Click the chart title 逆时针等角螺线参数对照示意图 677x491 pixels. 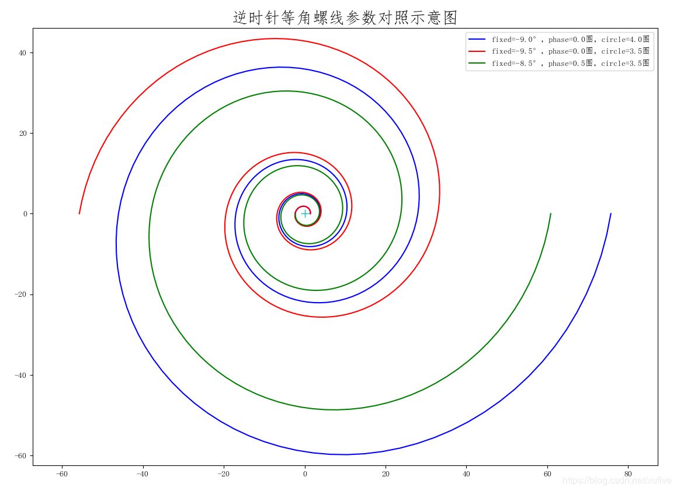tap(345, 17)
